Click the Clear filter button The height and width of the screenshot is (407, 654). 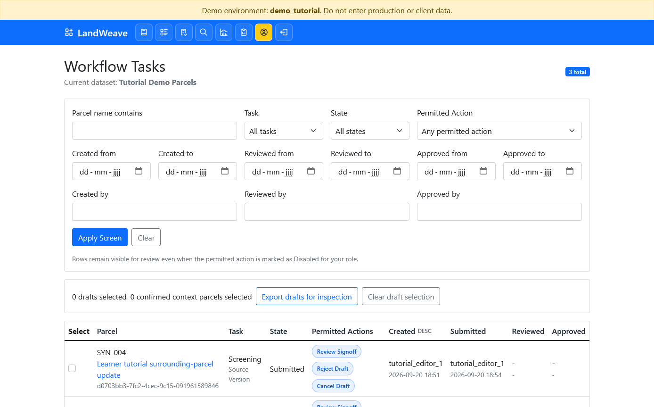[146, 237]
